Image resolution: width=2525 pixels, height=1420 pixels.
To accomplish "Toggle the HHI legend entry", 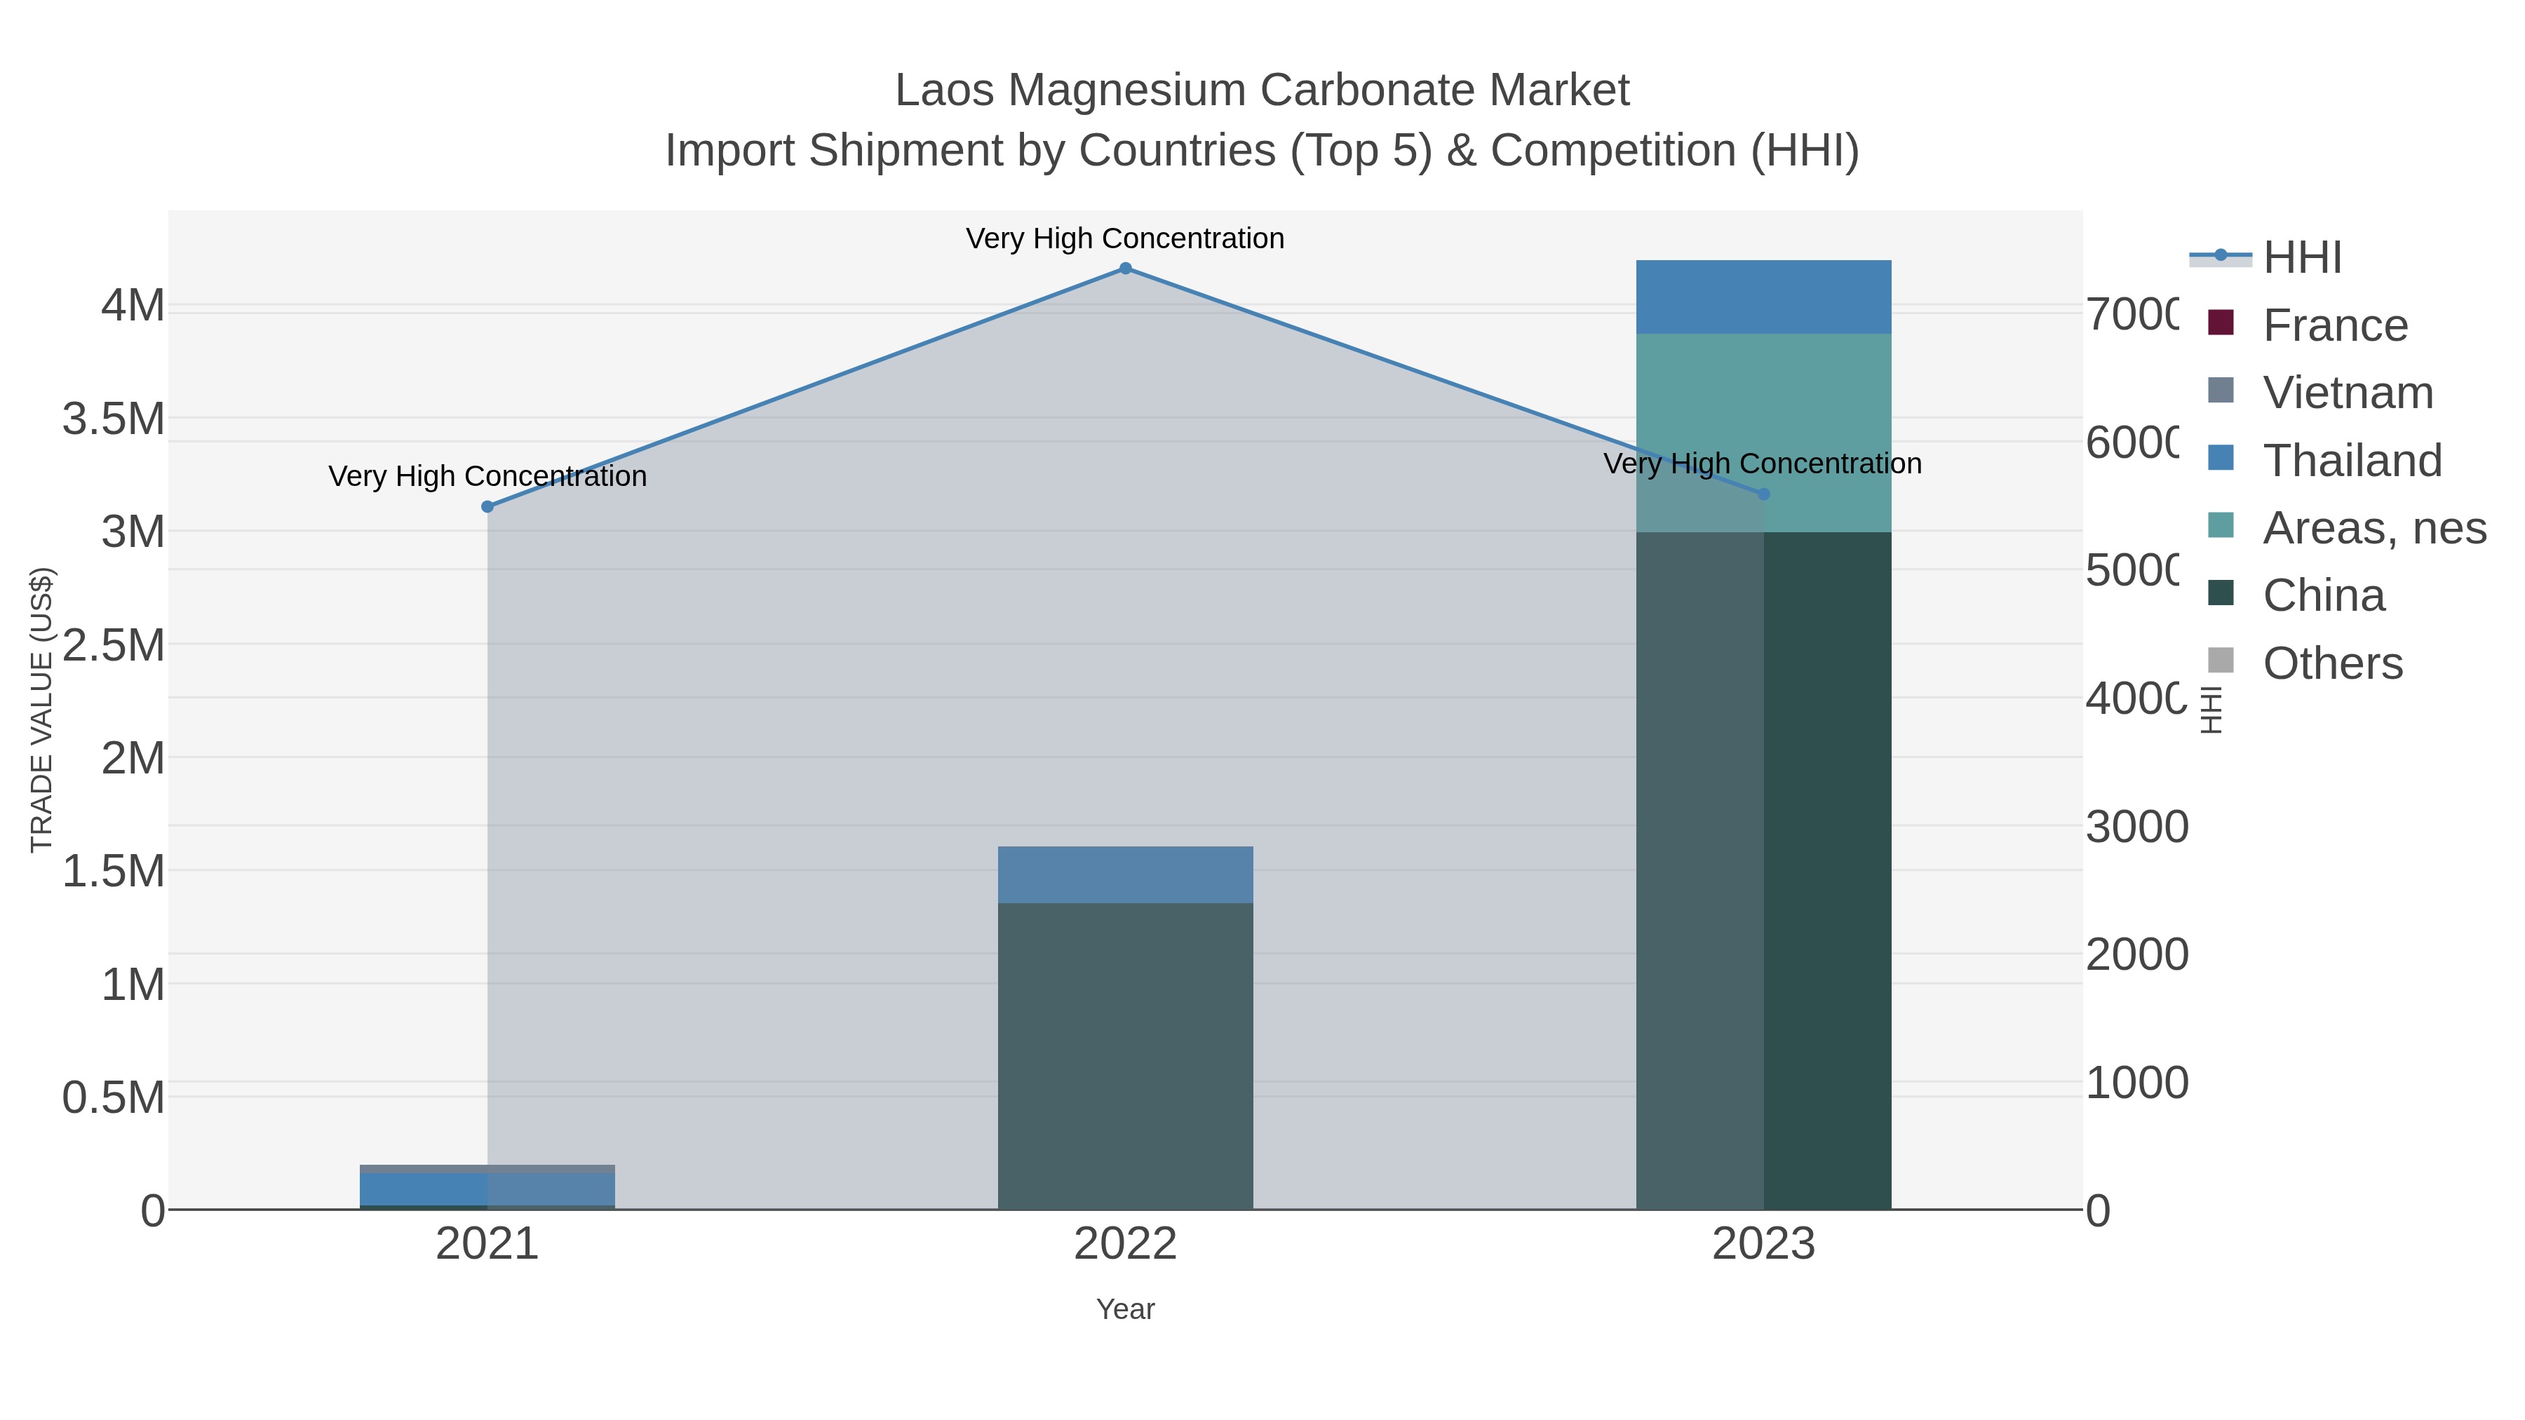I will click(x=2266, y=258).
